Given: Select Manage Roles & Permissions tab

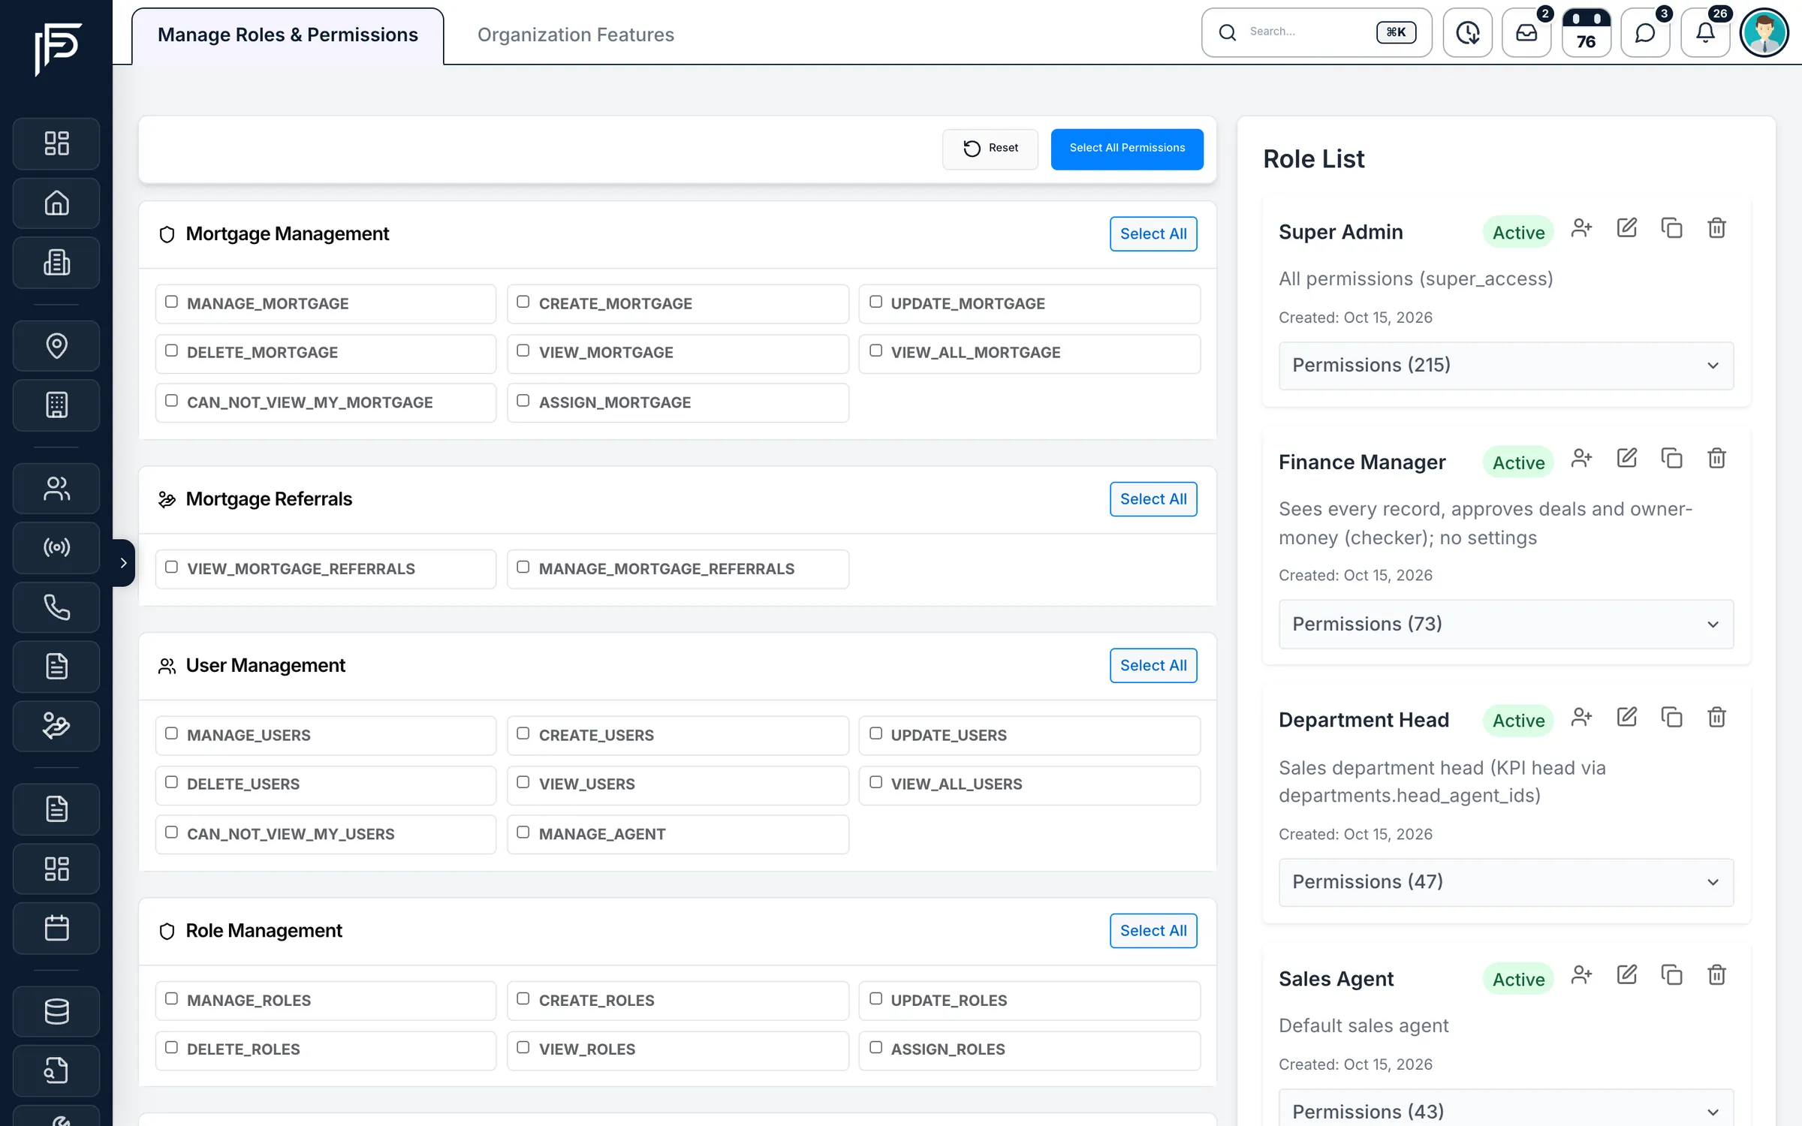Looking at the screenshot, I should [288, 35].
